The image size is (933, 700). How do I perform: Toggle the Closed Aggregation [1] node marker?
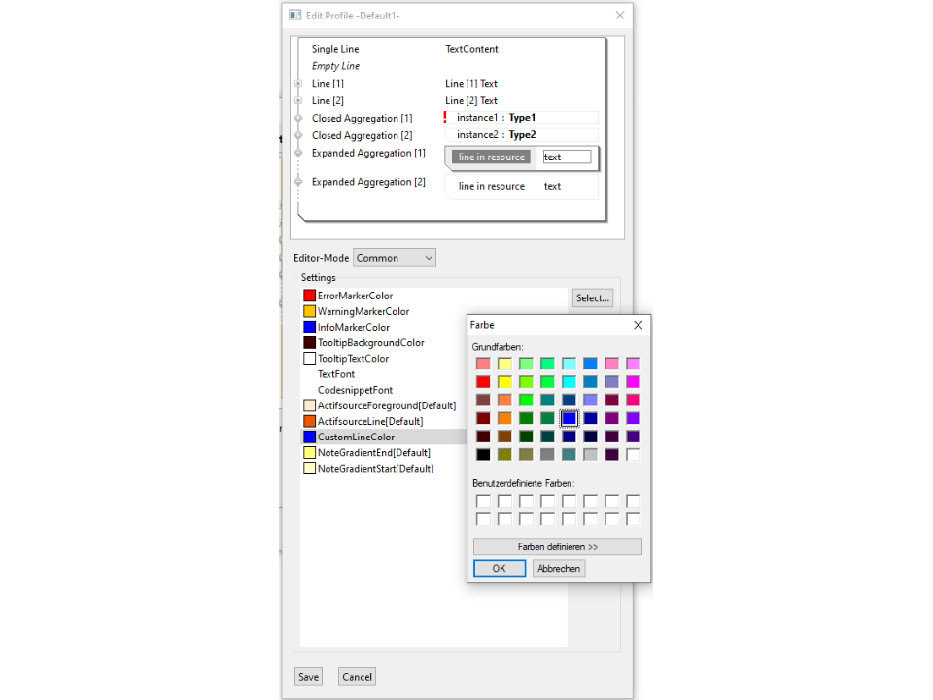pyautogui.click(x=298, y=118)
